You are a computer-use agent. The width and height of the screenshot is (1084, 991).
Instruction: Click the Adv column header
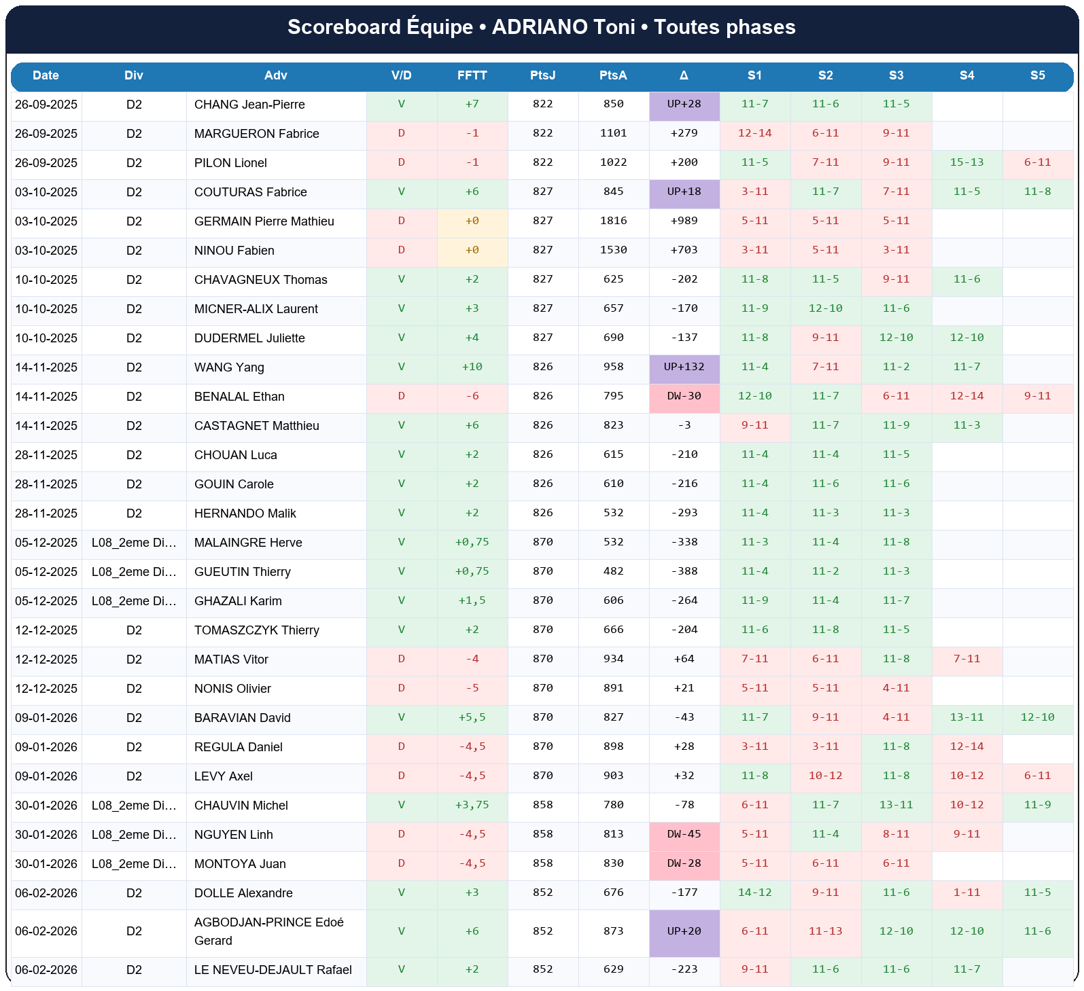[x=276, y=75]
